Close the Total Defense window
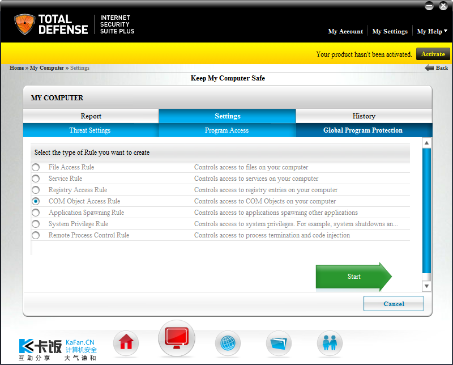This screenshot has height=365, width=453. click(x=443, y=6)
